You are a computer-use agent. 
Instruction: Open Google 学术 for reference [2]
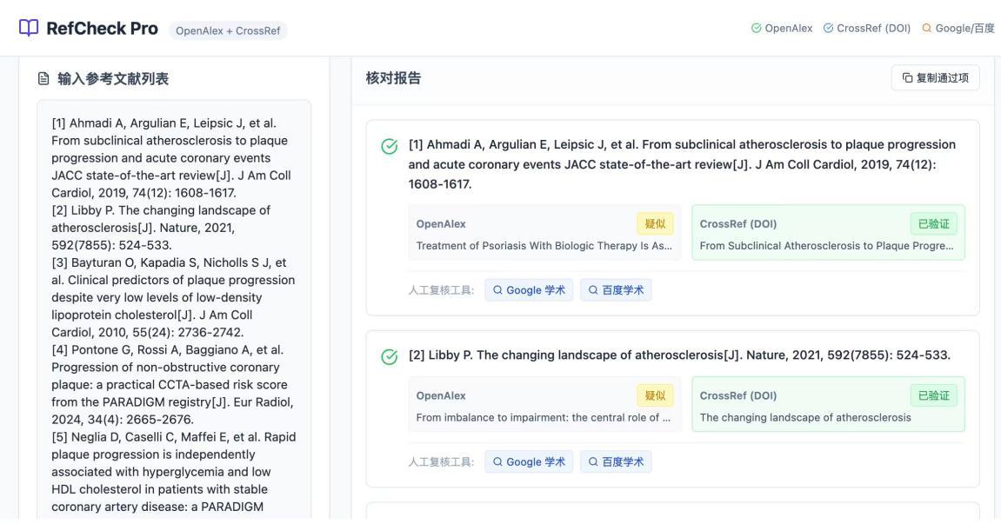(529, 461)
